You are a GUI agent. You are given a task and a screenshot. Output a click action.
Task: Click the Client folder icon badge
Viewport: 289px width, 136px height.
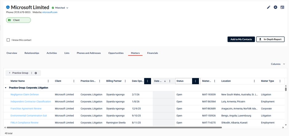[10, 20]
